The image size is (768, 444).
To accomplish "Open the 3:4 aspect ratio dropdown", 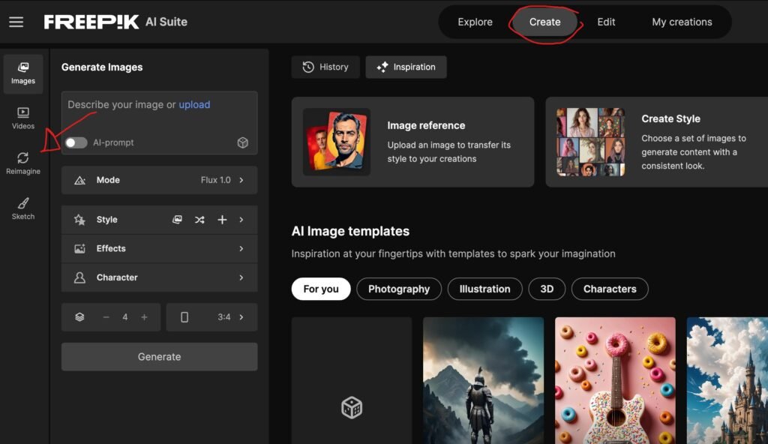I will [x=211, y=317].
